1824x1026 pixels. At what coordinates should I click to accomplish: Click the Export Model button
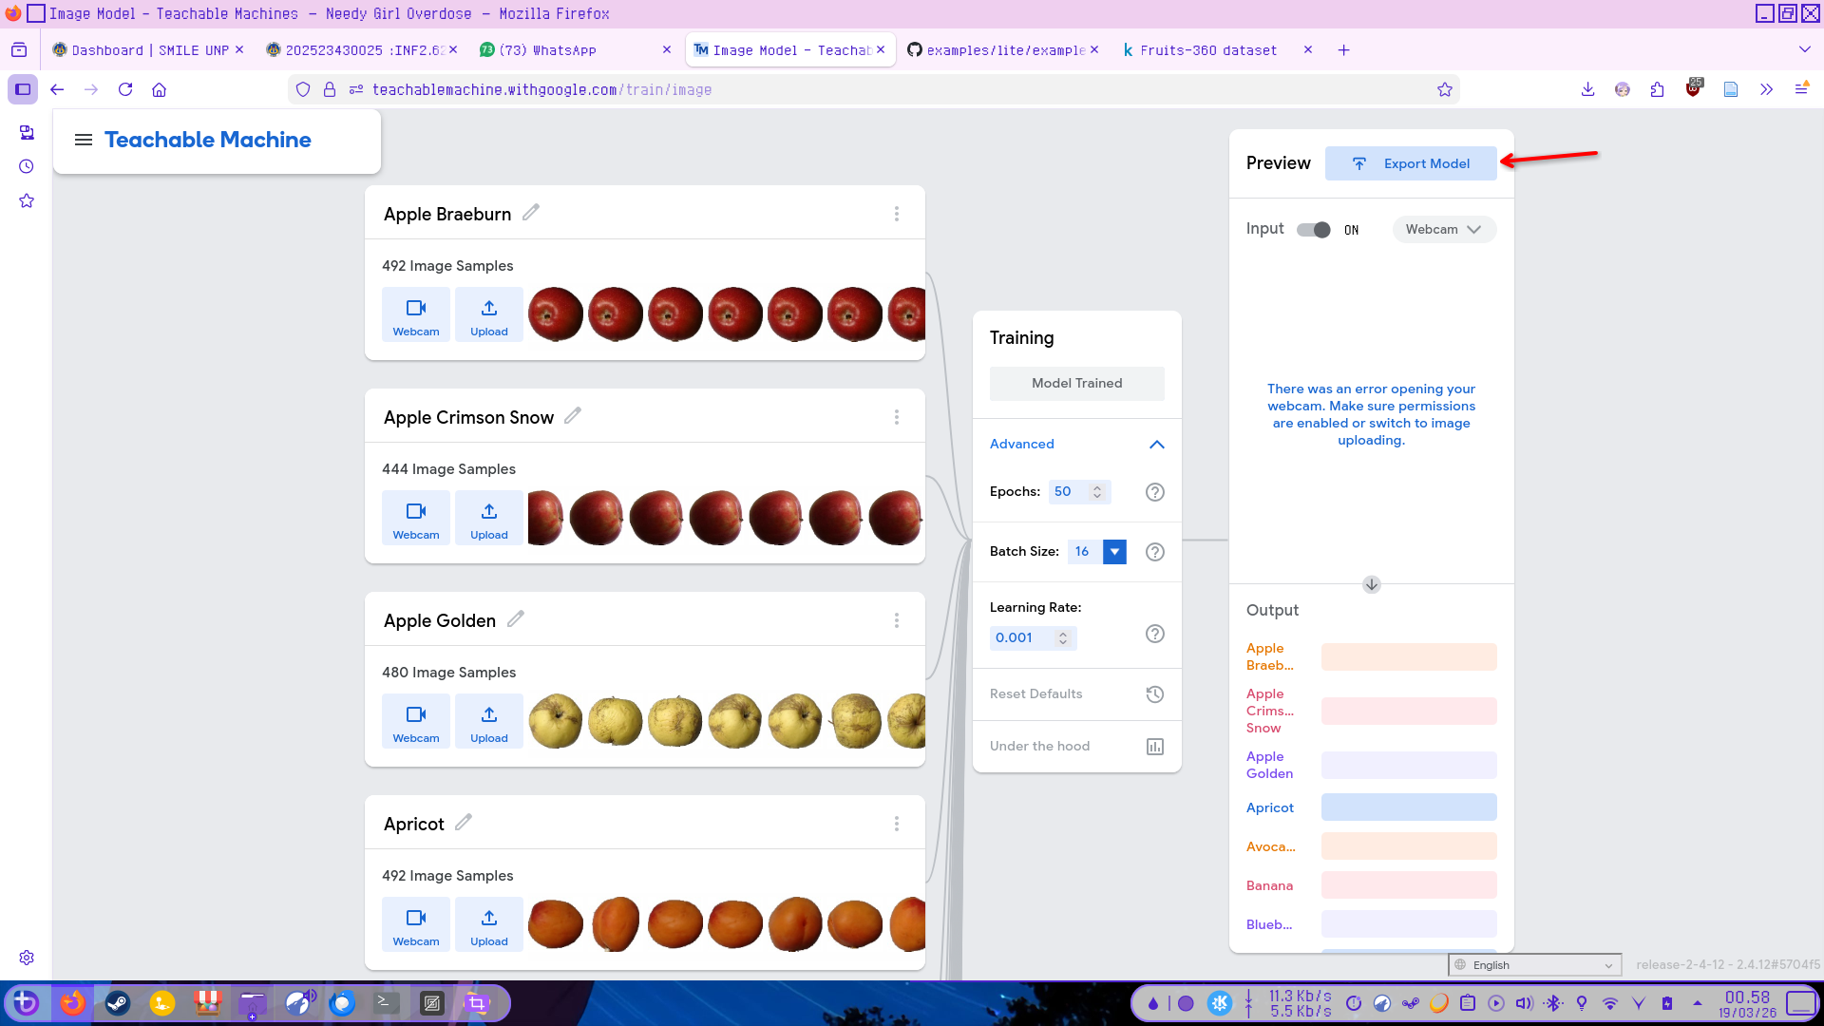click(x=1411, y=163)
